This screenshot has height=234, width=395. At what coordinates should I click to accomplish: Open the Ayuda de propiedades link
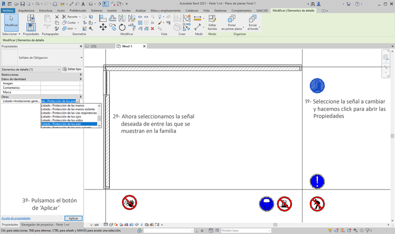click(16, 218)
